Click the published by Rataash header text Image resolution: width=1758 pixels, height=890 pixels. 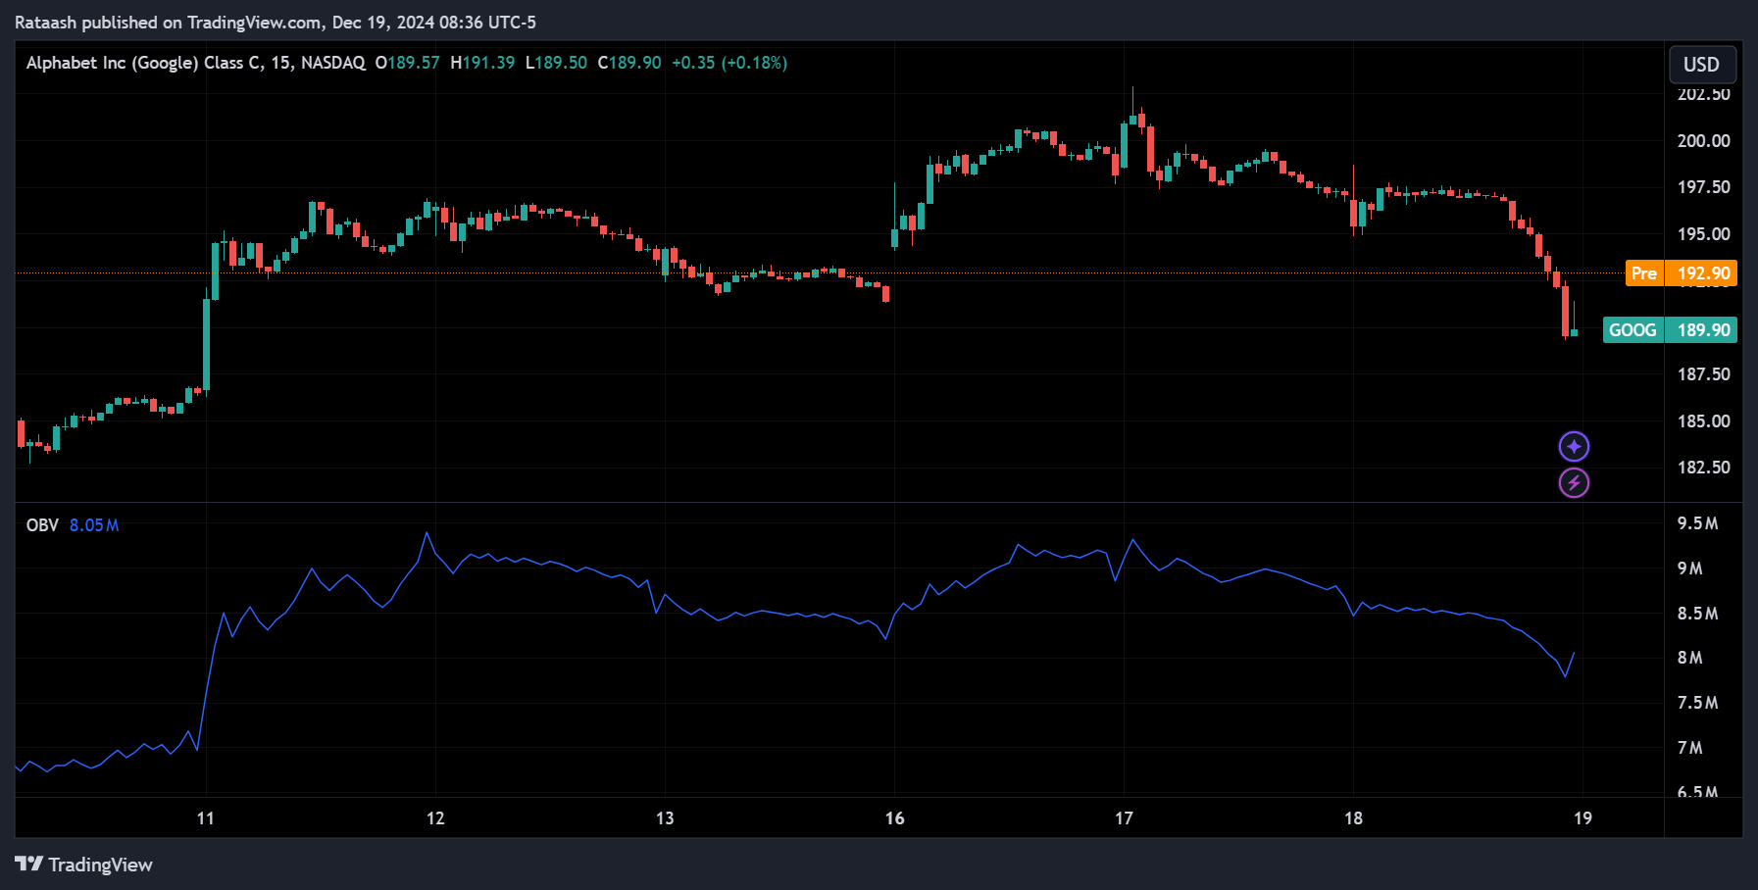click(276, 23)
